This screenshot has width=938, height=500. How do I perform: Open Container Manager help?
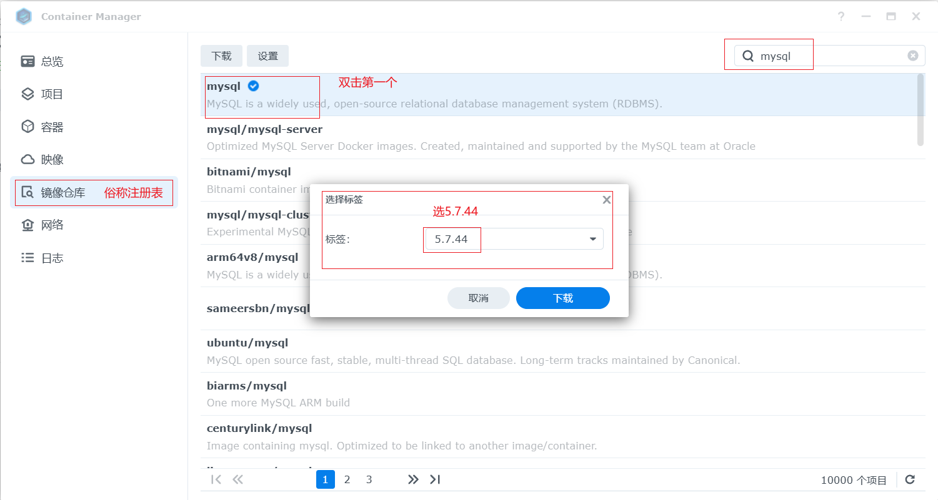tap(841, 16)
